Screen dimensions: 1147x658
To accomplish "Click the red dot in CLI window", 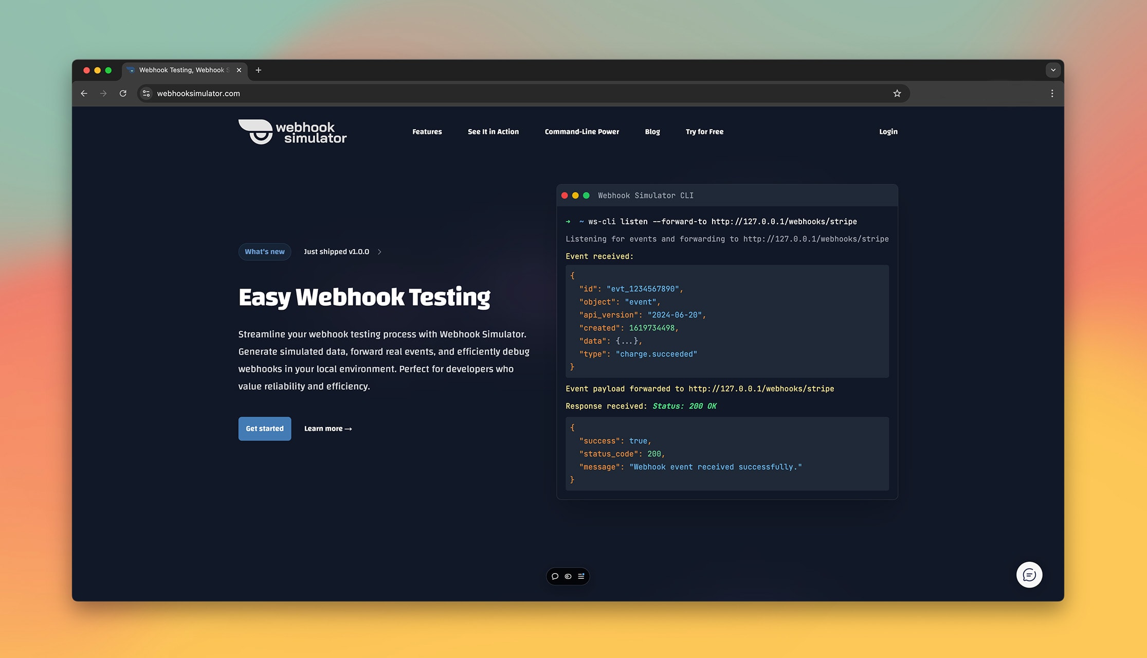I will [565, 195].
